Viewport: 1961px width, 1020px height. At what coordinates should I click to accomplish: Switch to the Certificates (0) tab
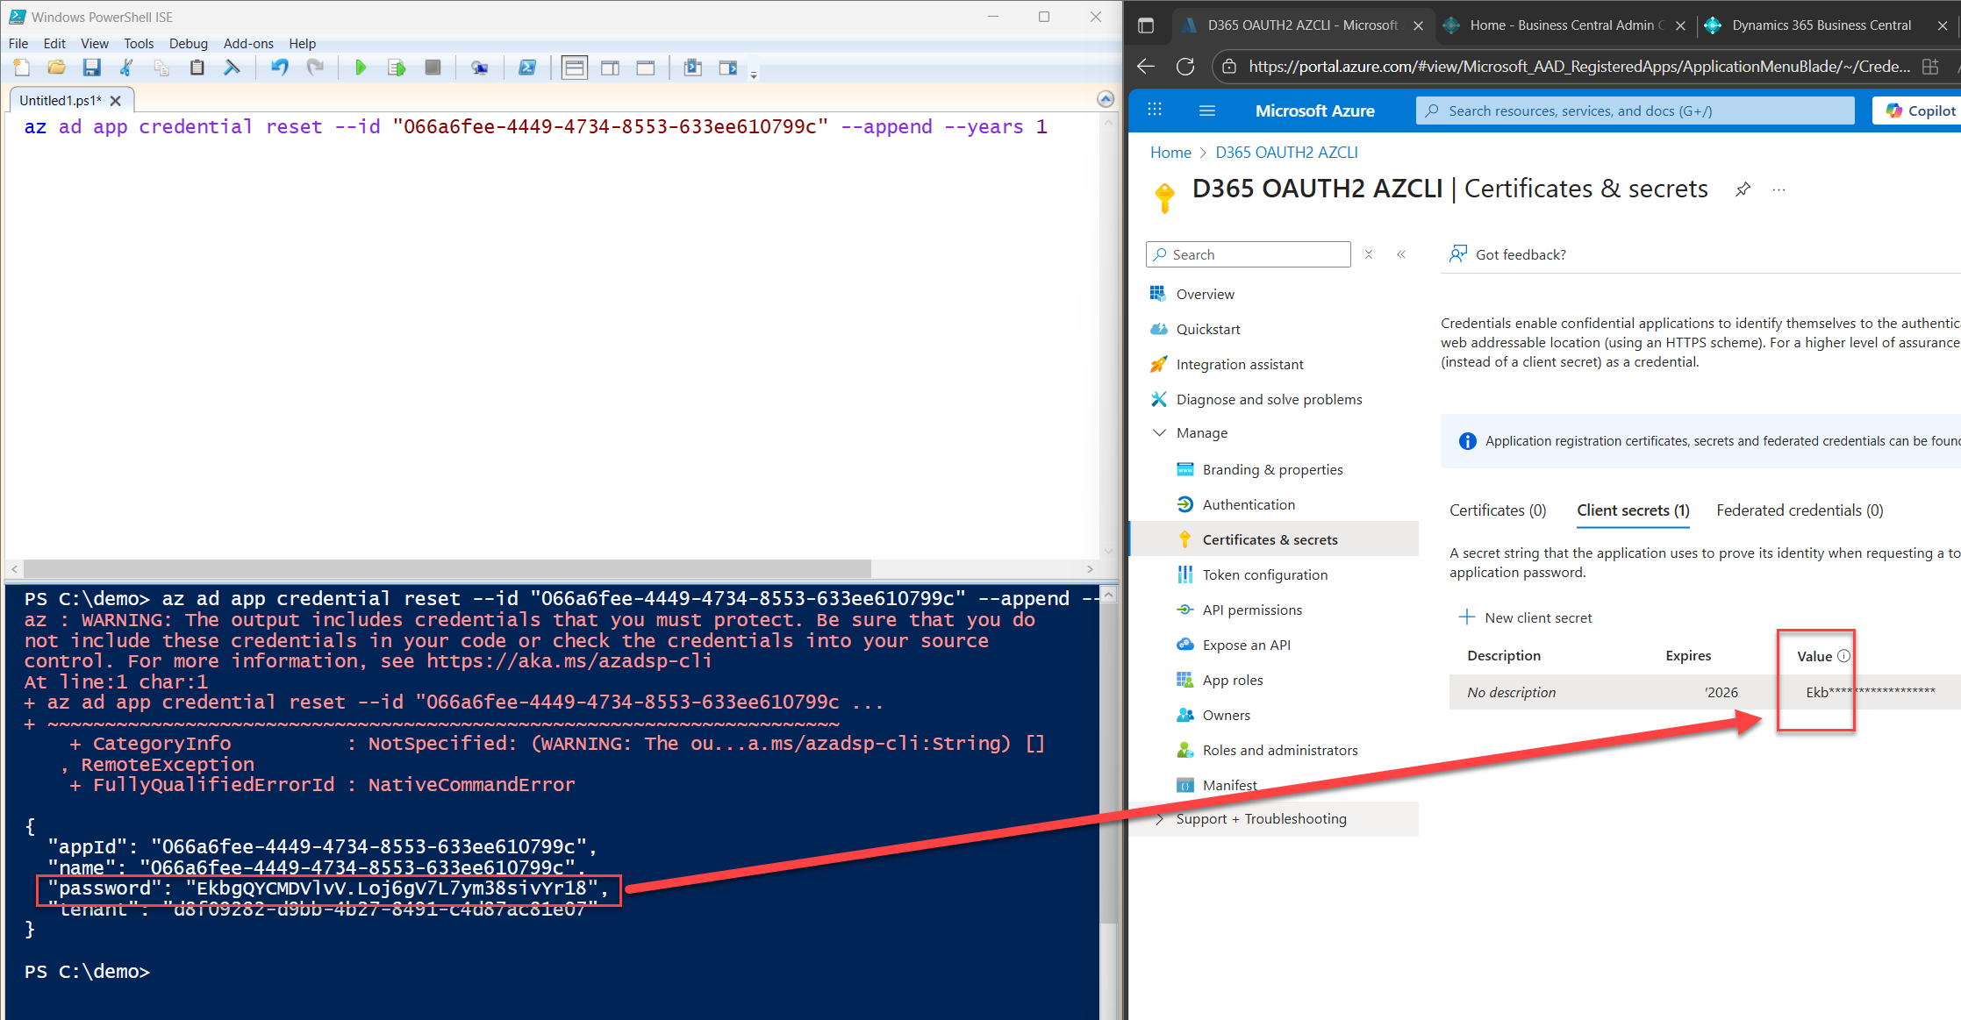point(1497,510)
